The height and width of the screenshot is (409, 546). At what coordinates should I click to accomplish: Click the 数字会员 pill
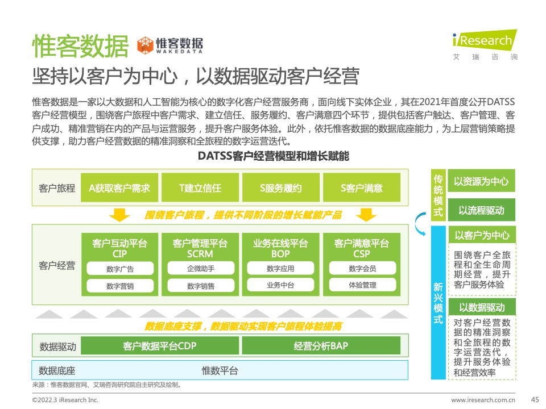(x=362, y=268)
